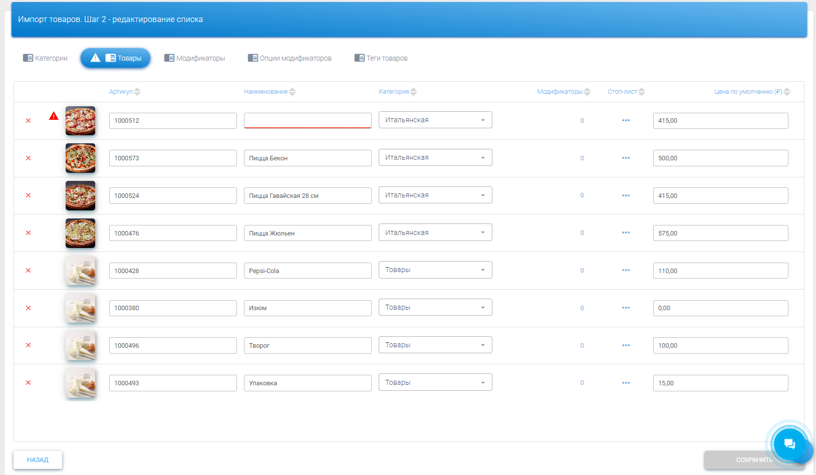This screenshot has height=475, width=816.
Task: Click the Пицца Жюльен product thumbnail
Action: pos(80,233)
